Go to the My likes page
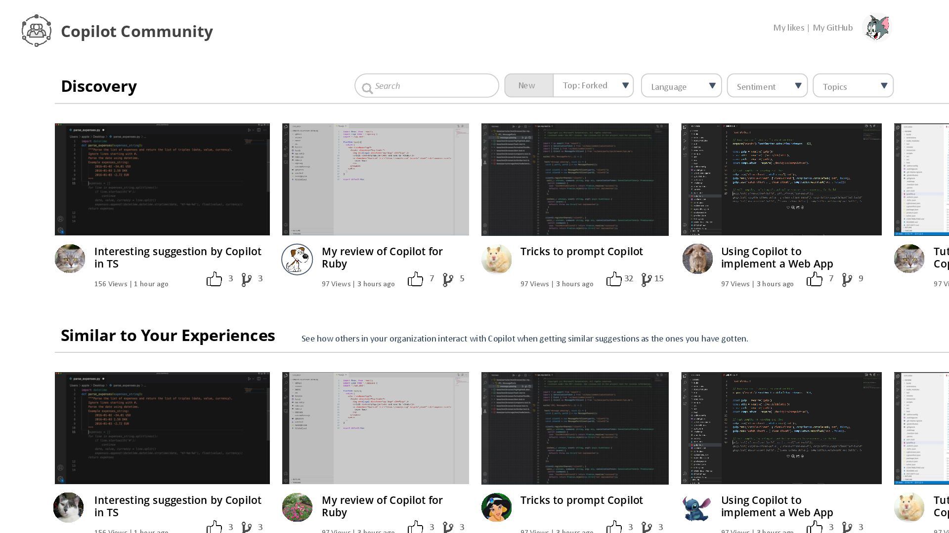Viewport: 949px width, 533px height. [788, 28]
